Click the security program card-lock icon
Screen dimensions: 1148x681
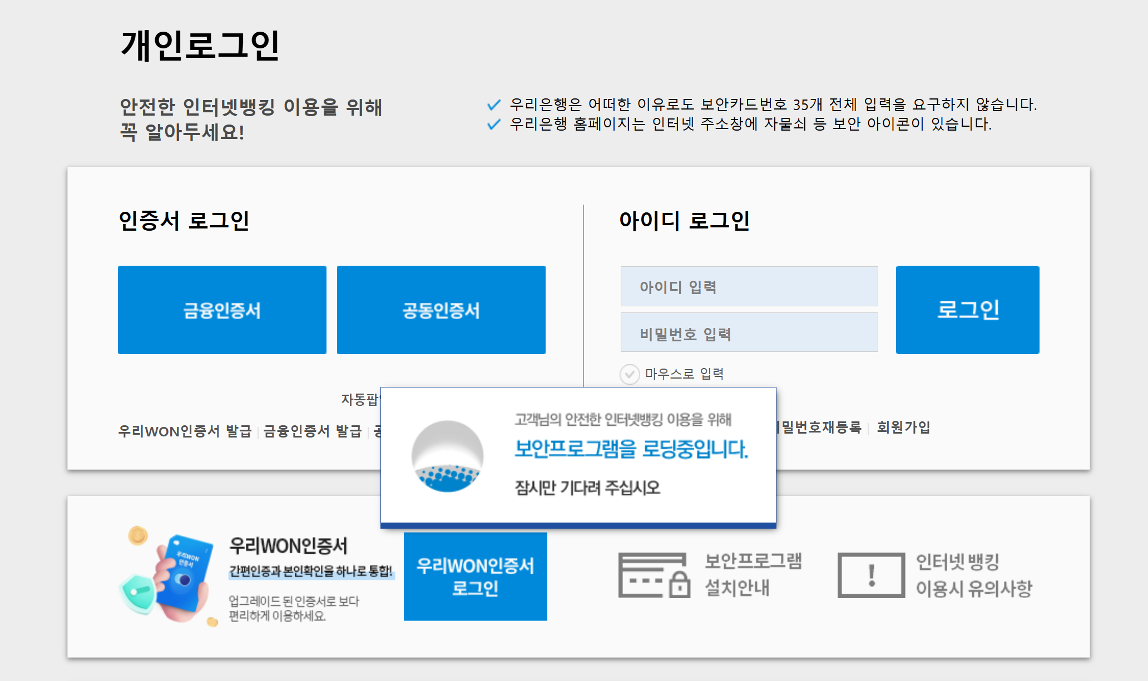pyautogui.click(x=654, y=575)
